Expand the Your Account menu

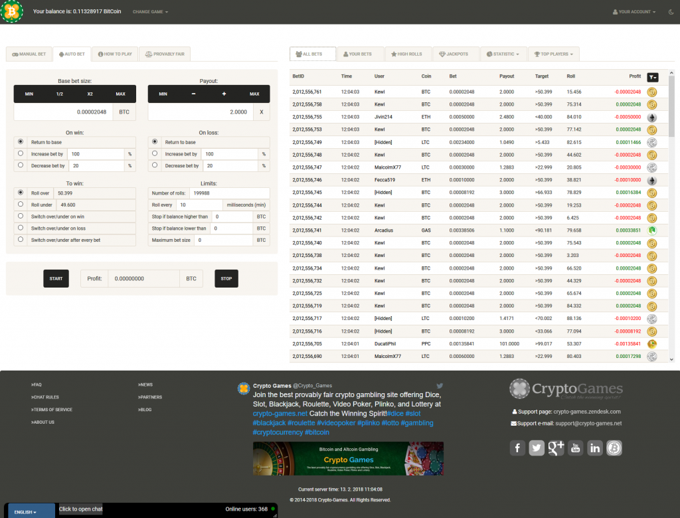633,11
